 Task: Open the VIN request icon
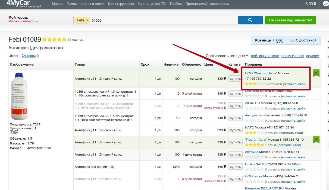[x=326, y=4]
